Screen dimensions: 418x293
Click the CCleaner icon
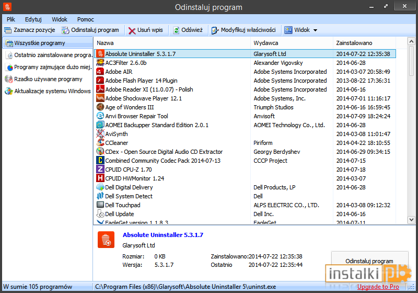pos(100,142)
